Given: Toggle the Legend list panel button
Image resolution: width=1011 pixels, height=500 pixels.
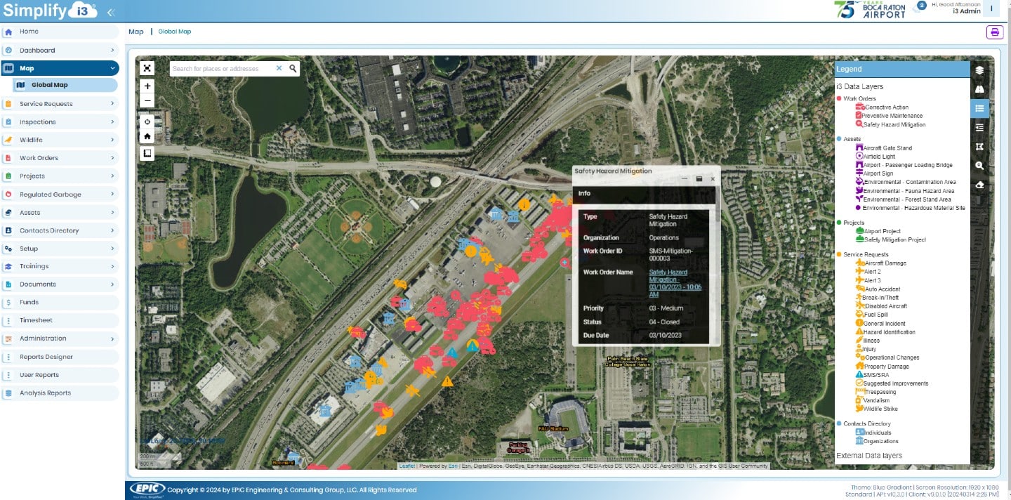Looking at the screenshot, I should (x=979, y=108).
